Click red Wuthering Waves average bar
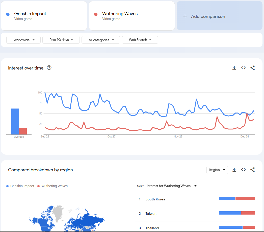 click(23, 131)
